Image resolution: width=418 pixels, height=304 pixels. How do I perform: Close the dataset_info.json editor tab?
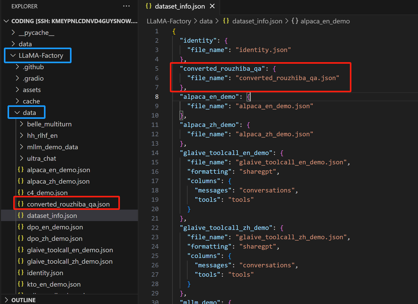212,6
